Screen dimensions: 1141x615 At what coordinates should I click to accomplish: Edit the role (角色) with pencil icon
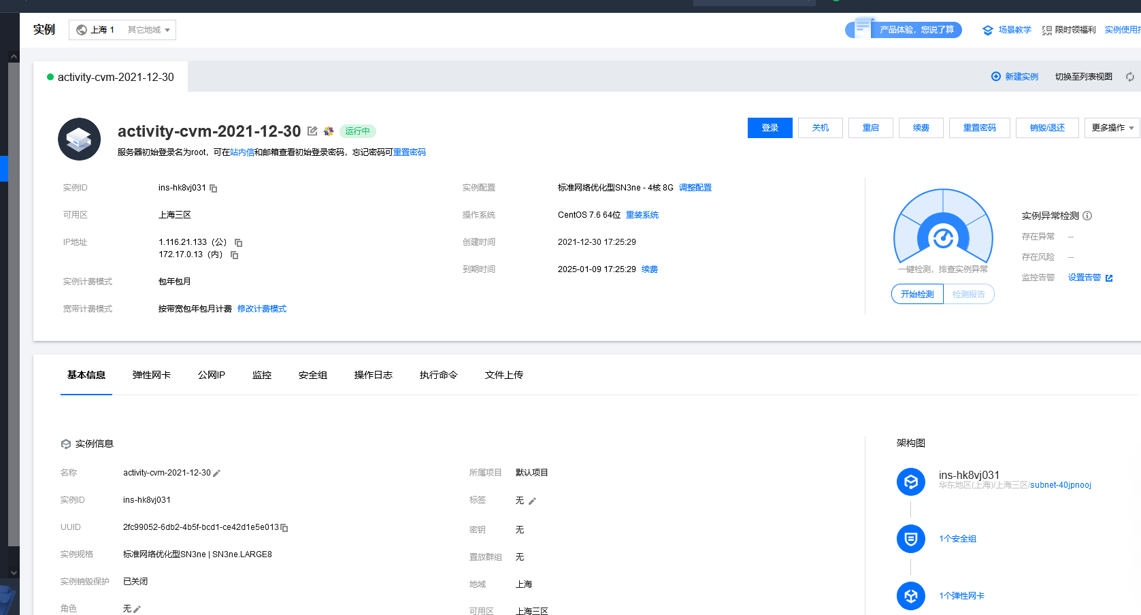click(137, 610)
